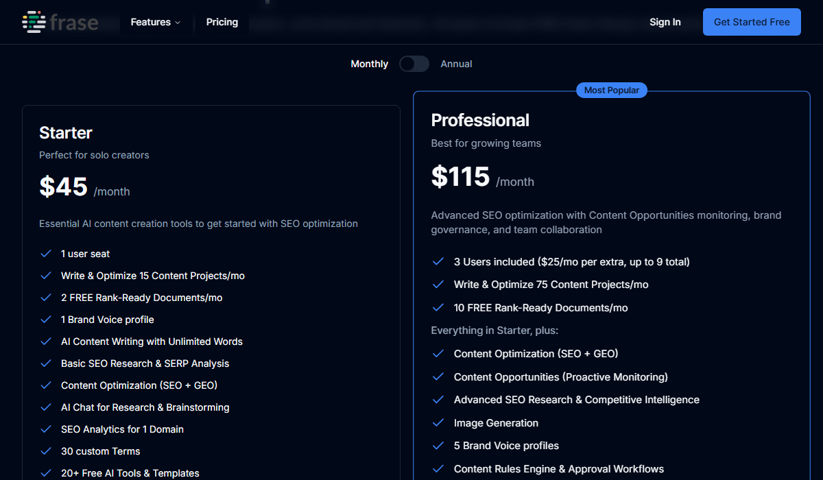Click checkmark icon beside 1 user seat
The height and width of the screenshot is (480, 823).
pyautogui.click(x=46, y=254)
